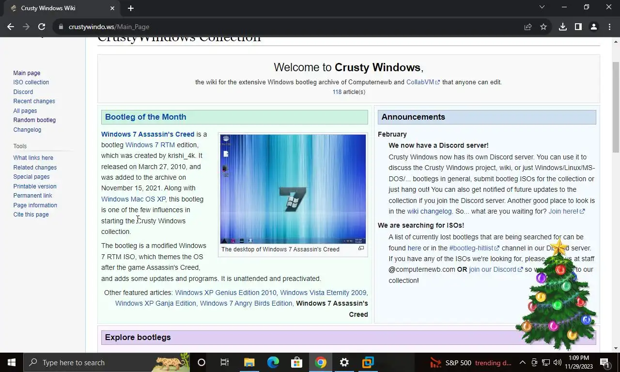Screen dimensions: 620x372
Task: Go back to the previous page
Action: click(x=11, y=27)
